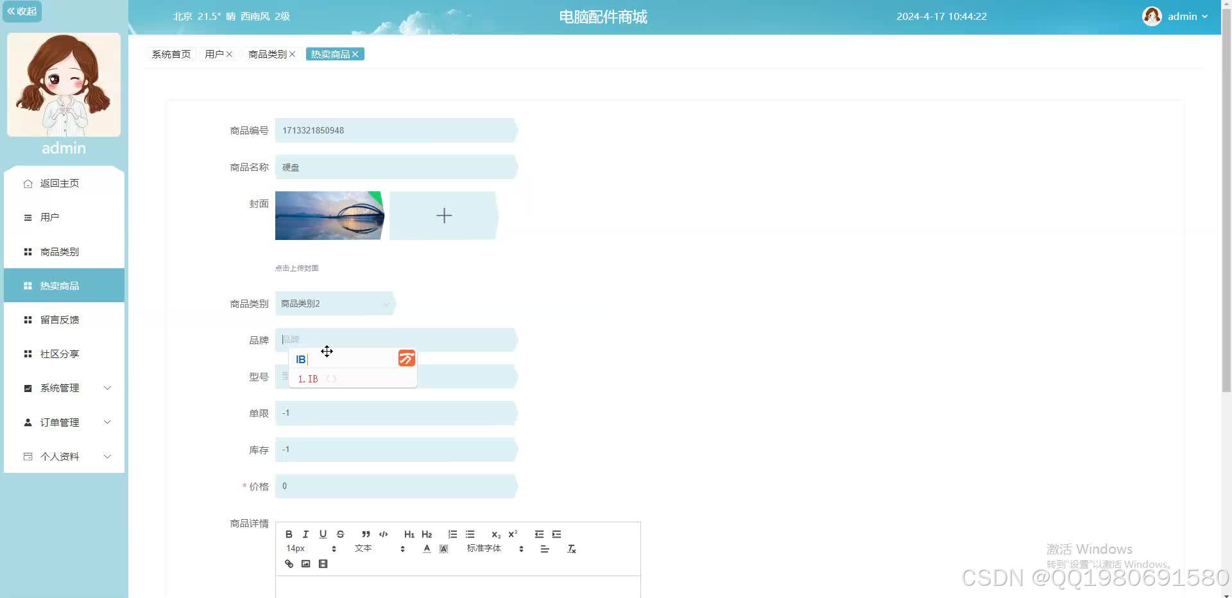Expand the 个人资料 sidebar menu

64,456
